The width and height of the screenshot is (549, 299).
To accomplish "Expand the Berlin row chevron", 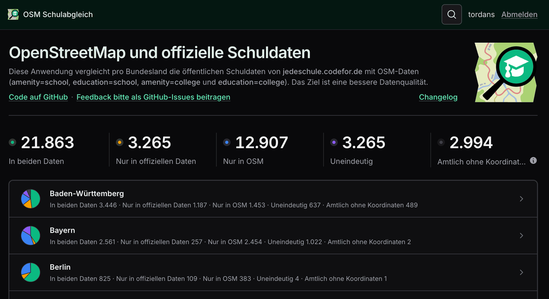I will point(522,272).
